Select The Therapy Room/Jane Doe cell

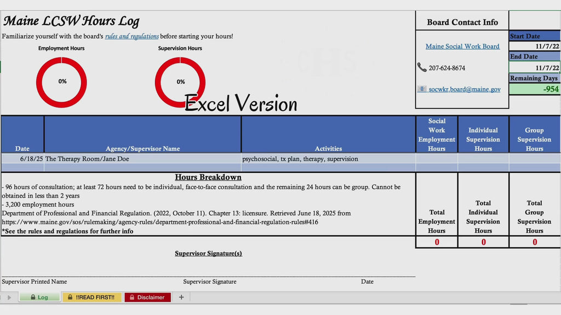click(143, 159)
